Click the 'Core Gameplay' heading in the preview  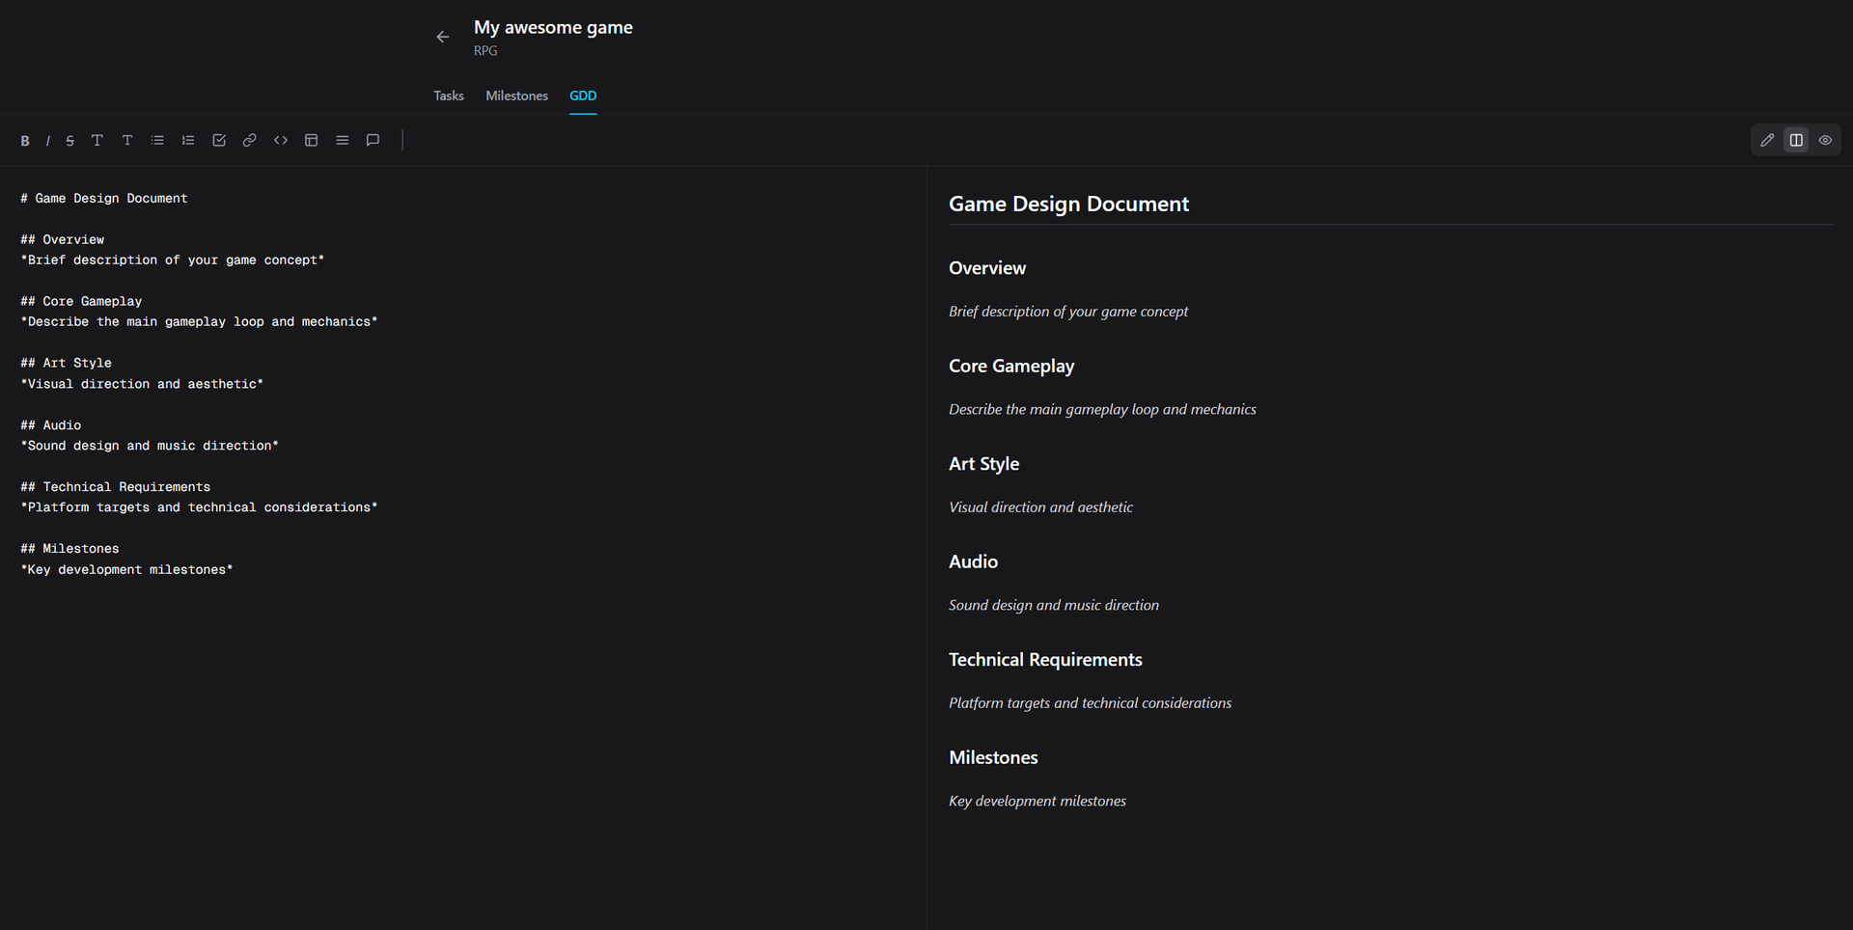[x=1011, y=366]
